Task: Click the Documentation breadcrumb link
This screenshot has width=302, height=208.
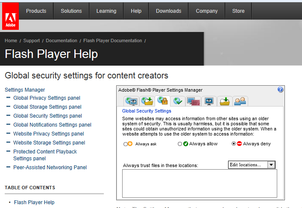Action: (x=62, y=41)
